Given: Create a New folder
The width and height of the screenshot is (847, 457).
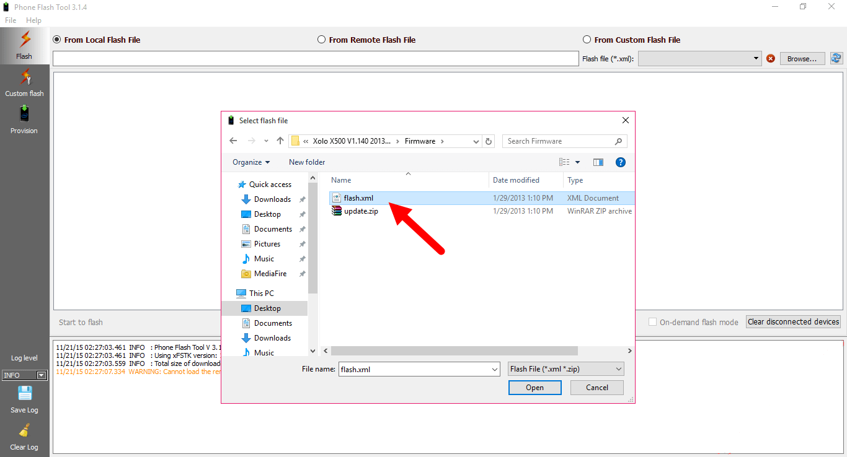Looking at the screenshot, I should coord(307,162).
